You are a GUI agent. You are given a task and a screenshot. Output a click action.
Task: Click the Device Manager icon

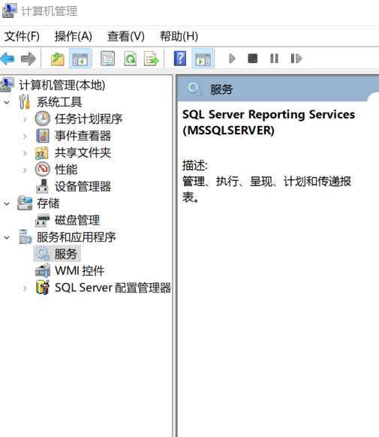coord(42,186)
